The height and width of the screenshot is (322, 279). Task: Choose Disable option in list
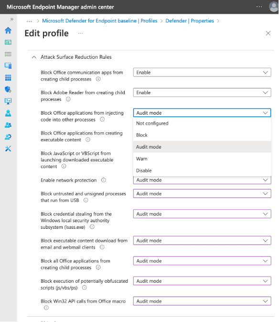click(x=202, y=171)
